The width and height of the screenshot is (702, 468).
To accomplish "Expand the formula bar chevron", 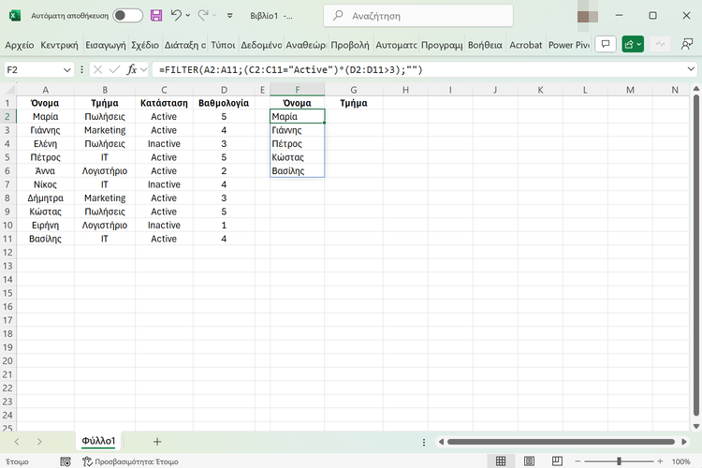I will [x=691, y=69].
